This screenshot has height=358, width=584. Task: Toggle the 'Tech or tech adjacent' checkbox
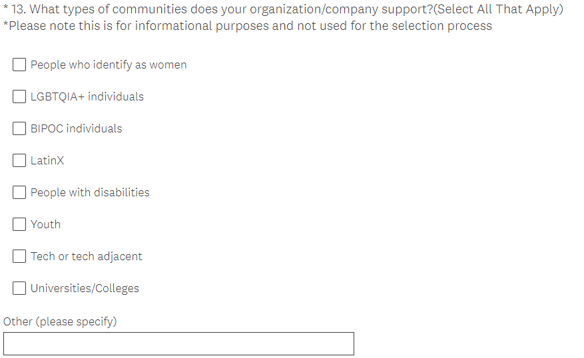point(19,256)
